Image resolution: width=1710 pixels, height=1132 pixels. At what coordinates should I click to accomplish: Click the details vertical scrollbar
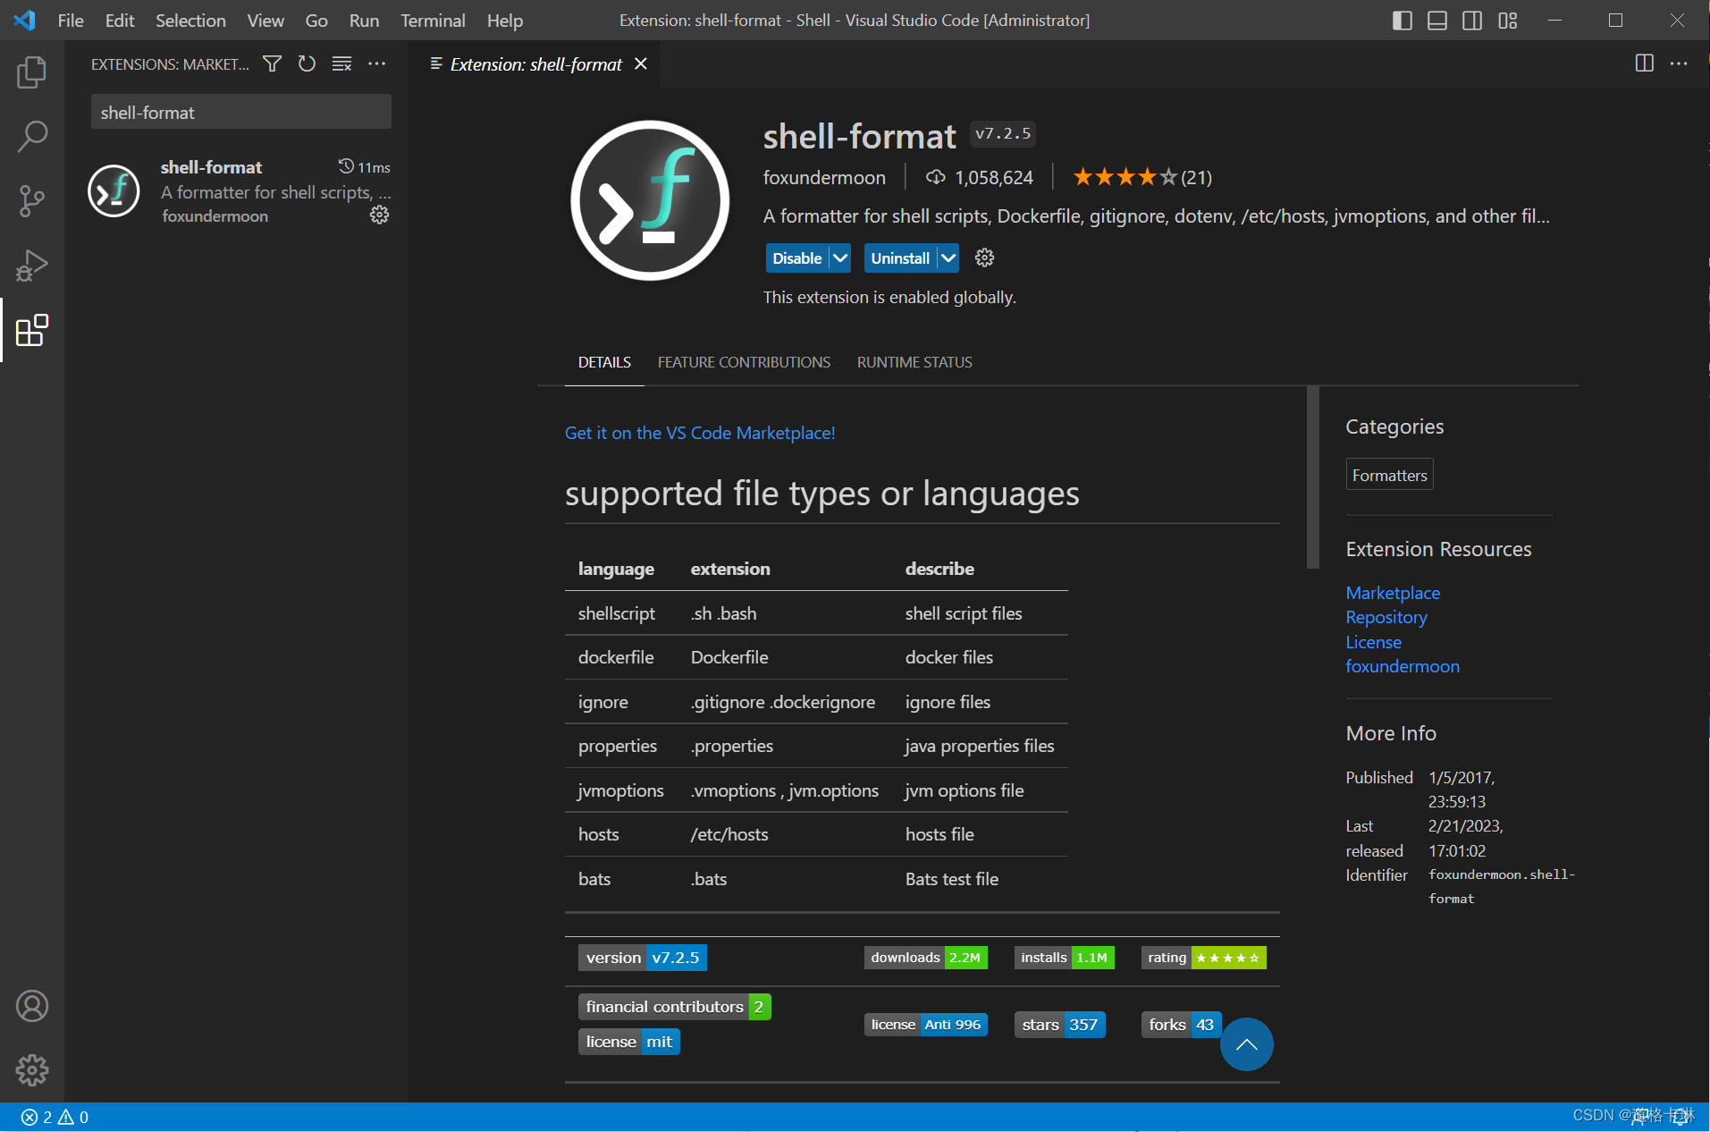[1312, 477]
